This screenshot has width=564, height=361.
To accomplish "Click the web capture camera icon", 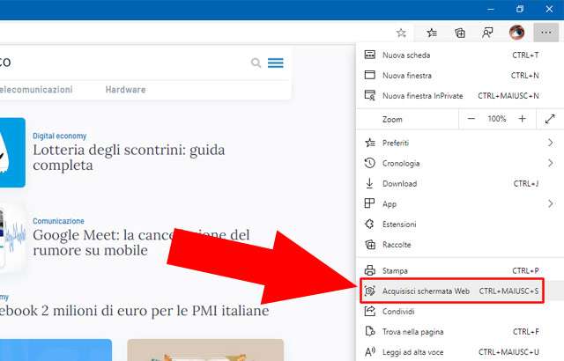I will click(x=370, y=291).
